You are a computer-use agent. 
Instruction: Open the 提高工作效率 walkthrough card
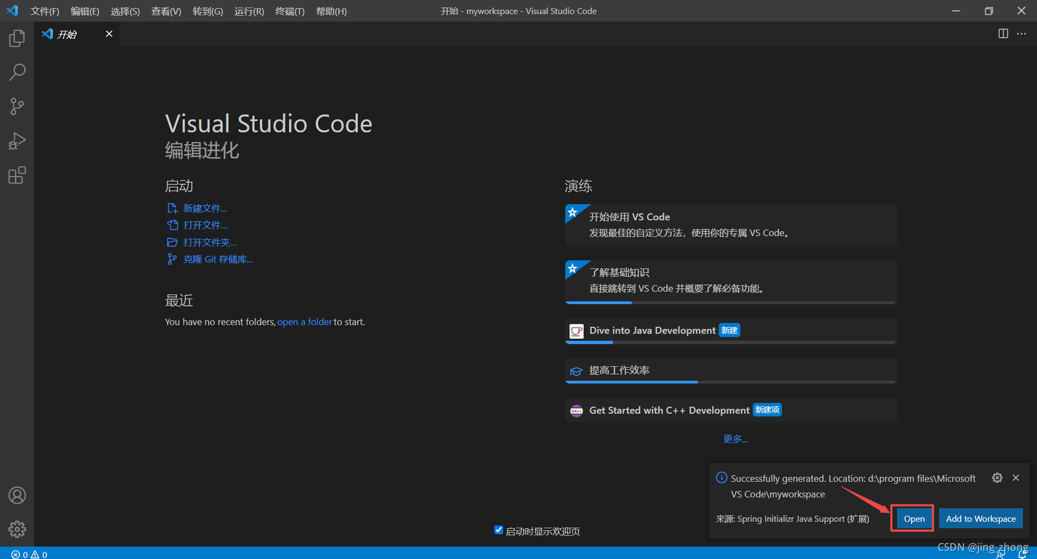731,371
